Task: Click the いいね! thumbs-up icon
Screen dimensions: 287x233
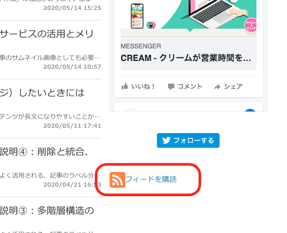Action: click(x=125, y=86)
